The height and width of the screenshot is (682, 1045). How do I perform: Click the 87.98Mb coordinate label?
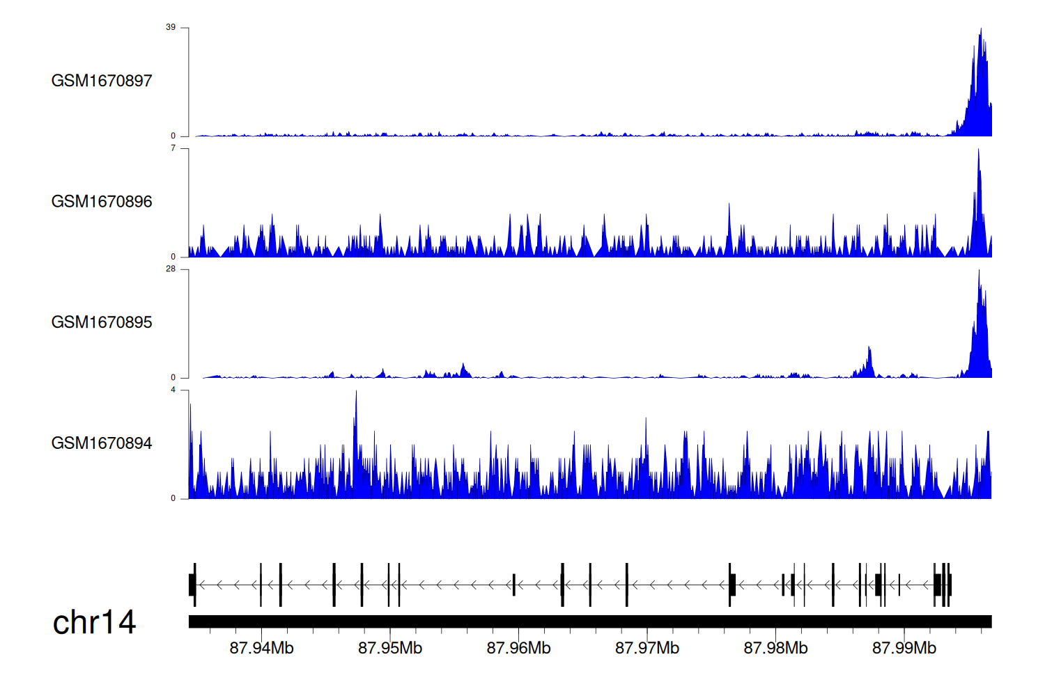pyautogui.click(x=775, y=649)
